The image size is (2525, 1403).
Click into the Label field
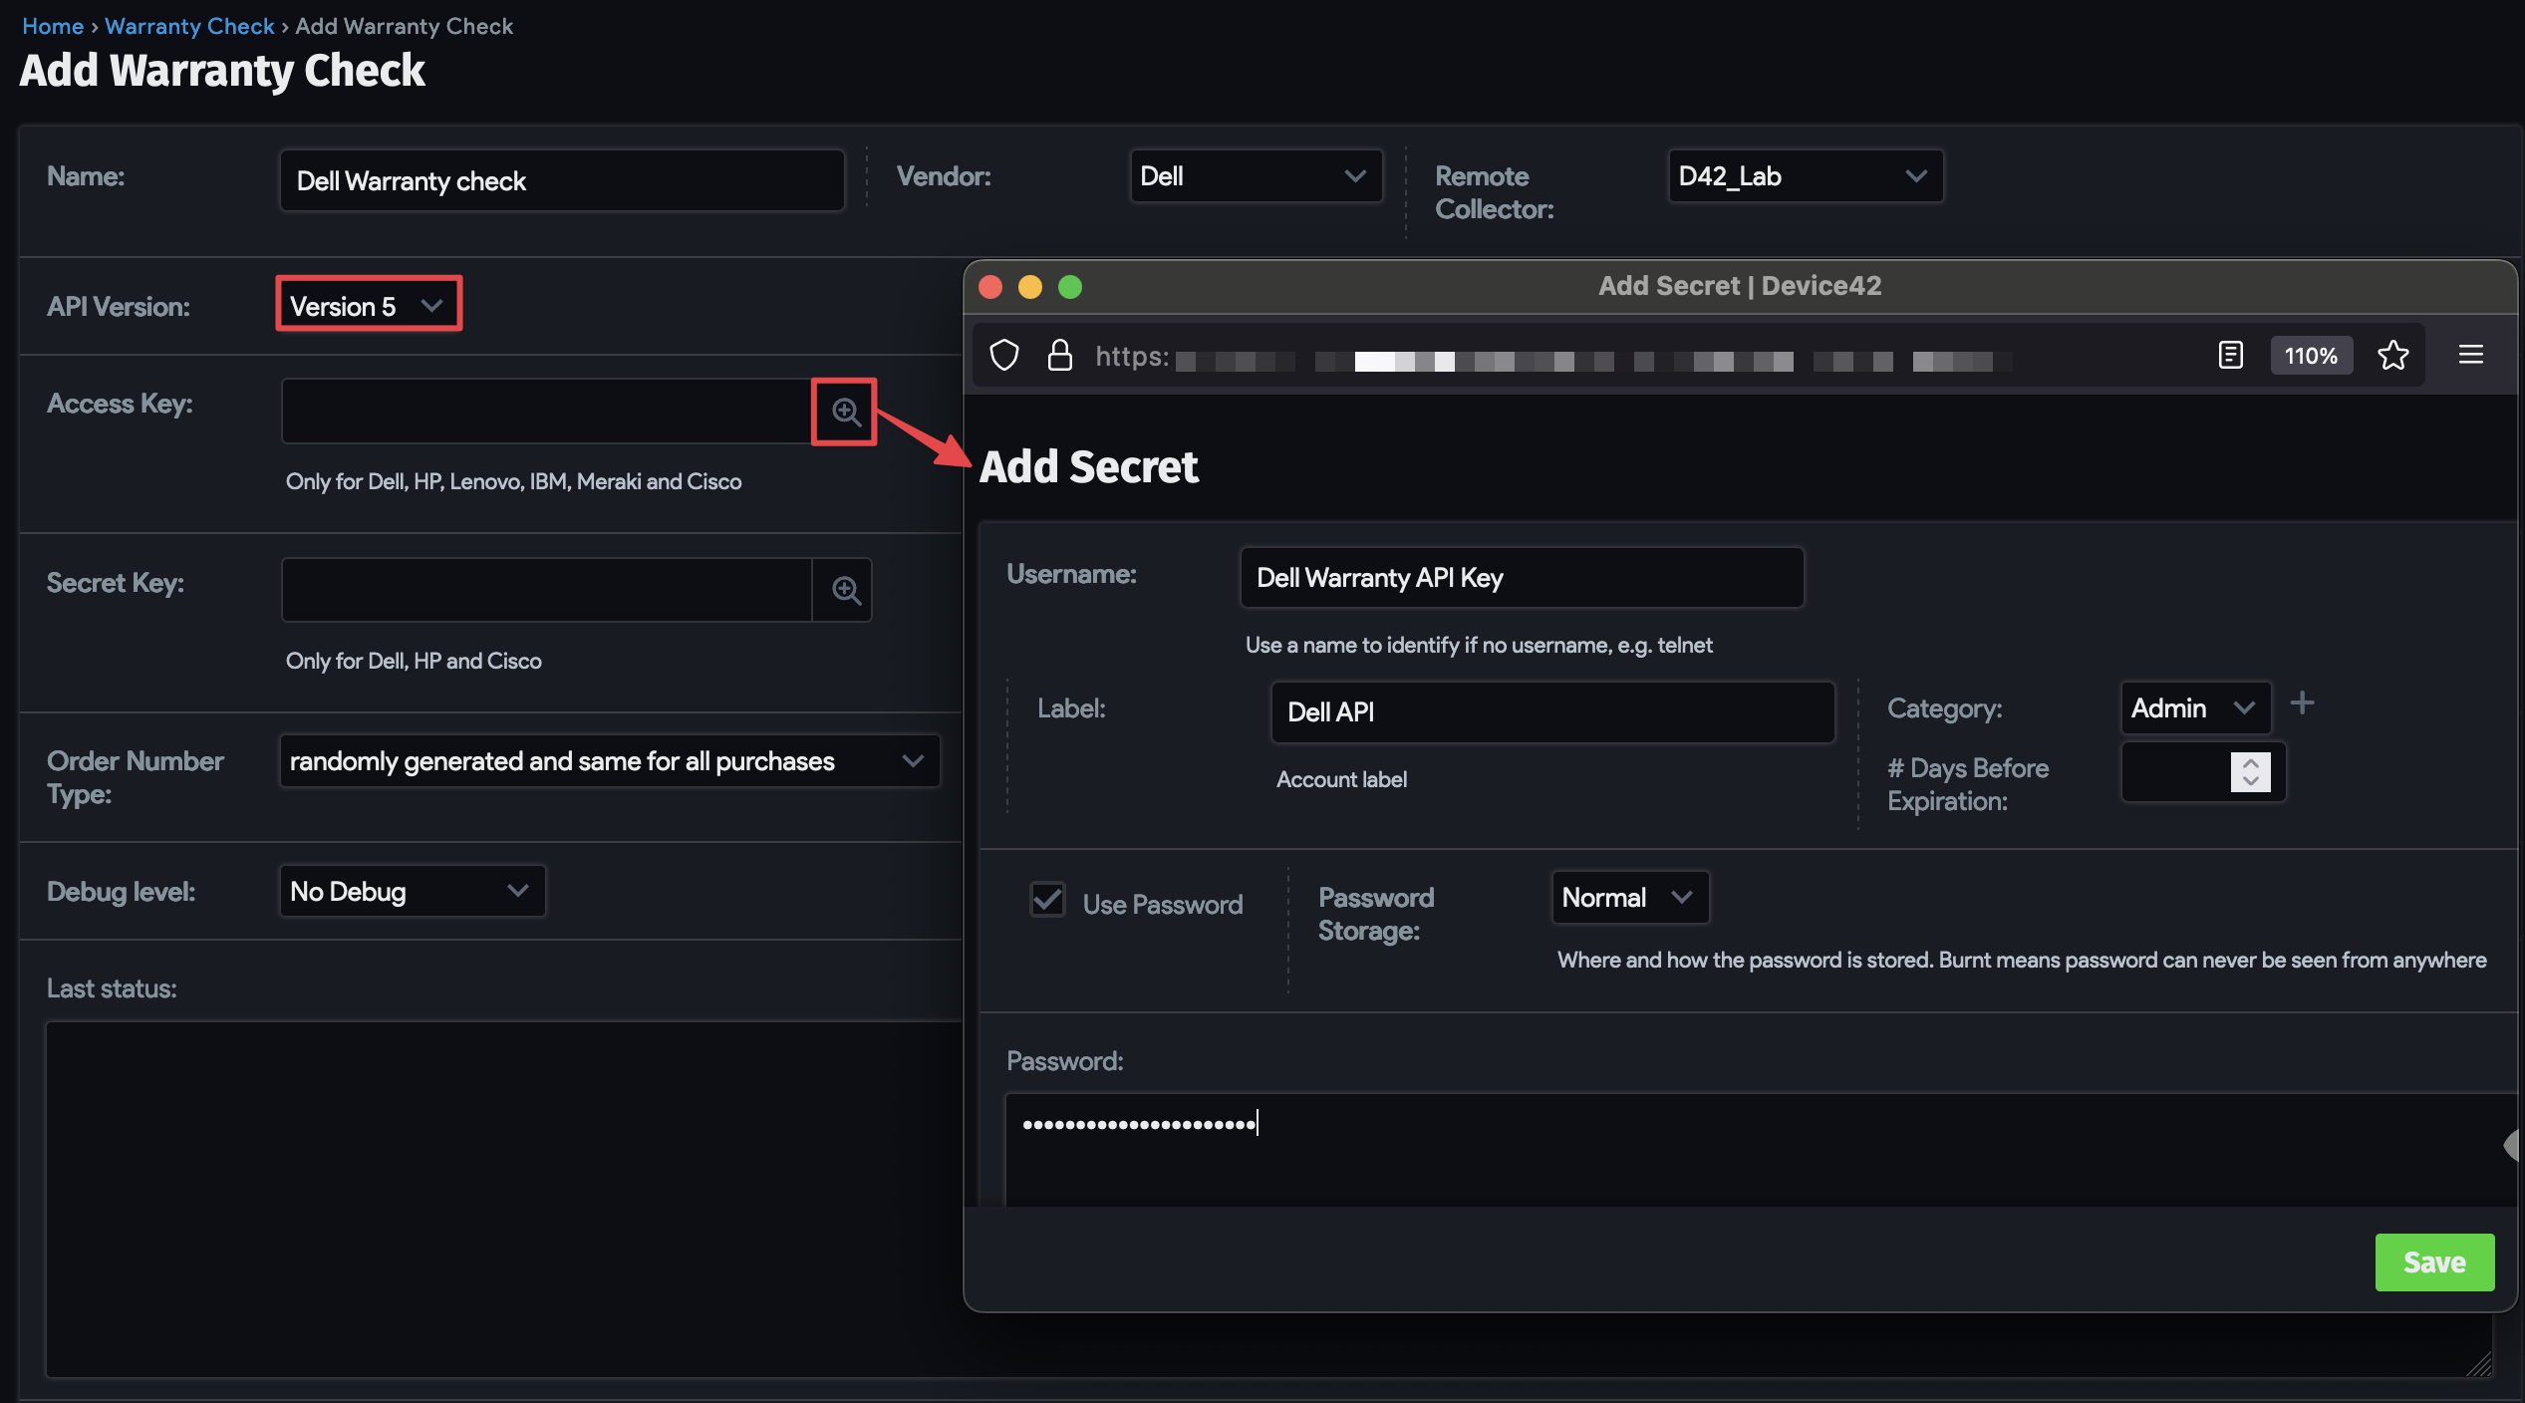[x=1550, y=711]
